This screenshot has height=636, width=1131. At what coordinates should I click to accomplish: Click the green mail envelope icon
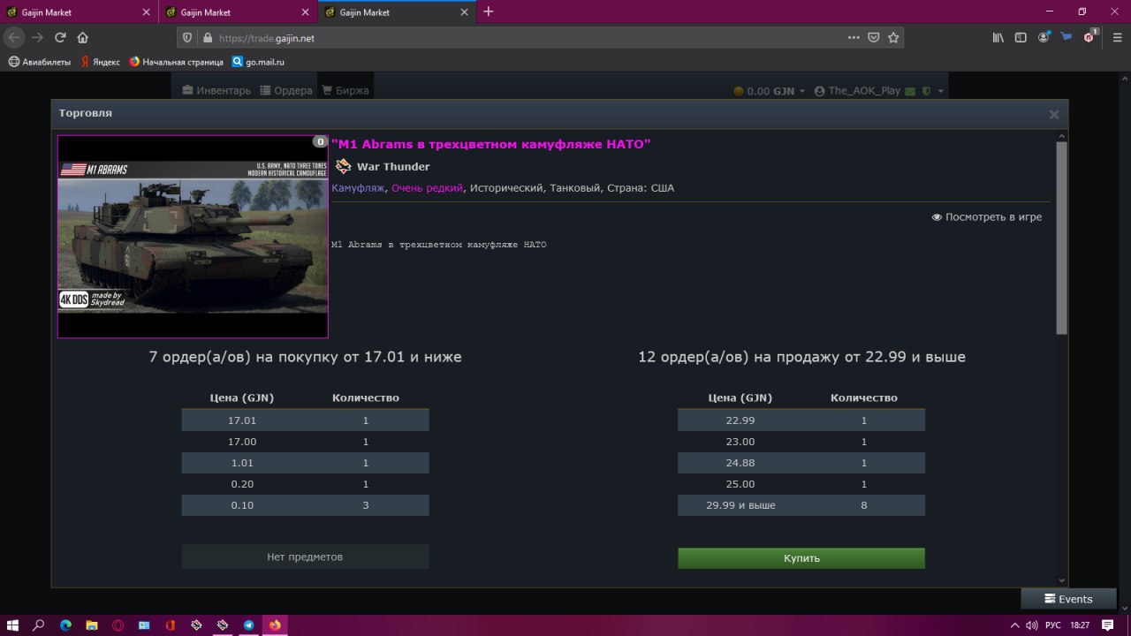(x=910, y=92)
